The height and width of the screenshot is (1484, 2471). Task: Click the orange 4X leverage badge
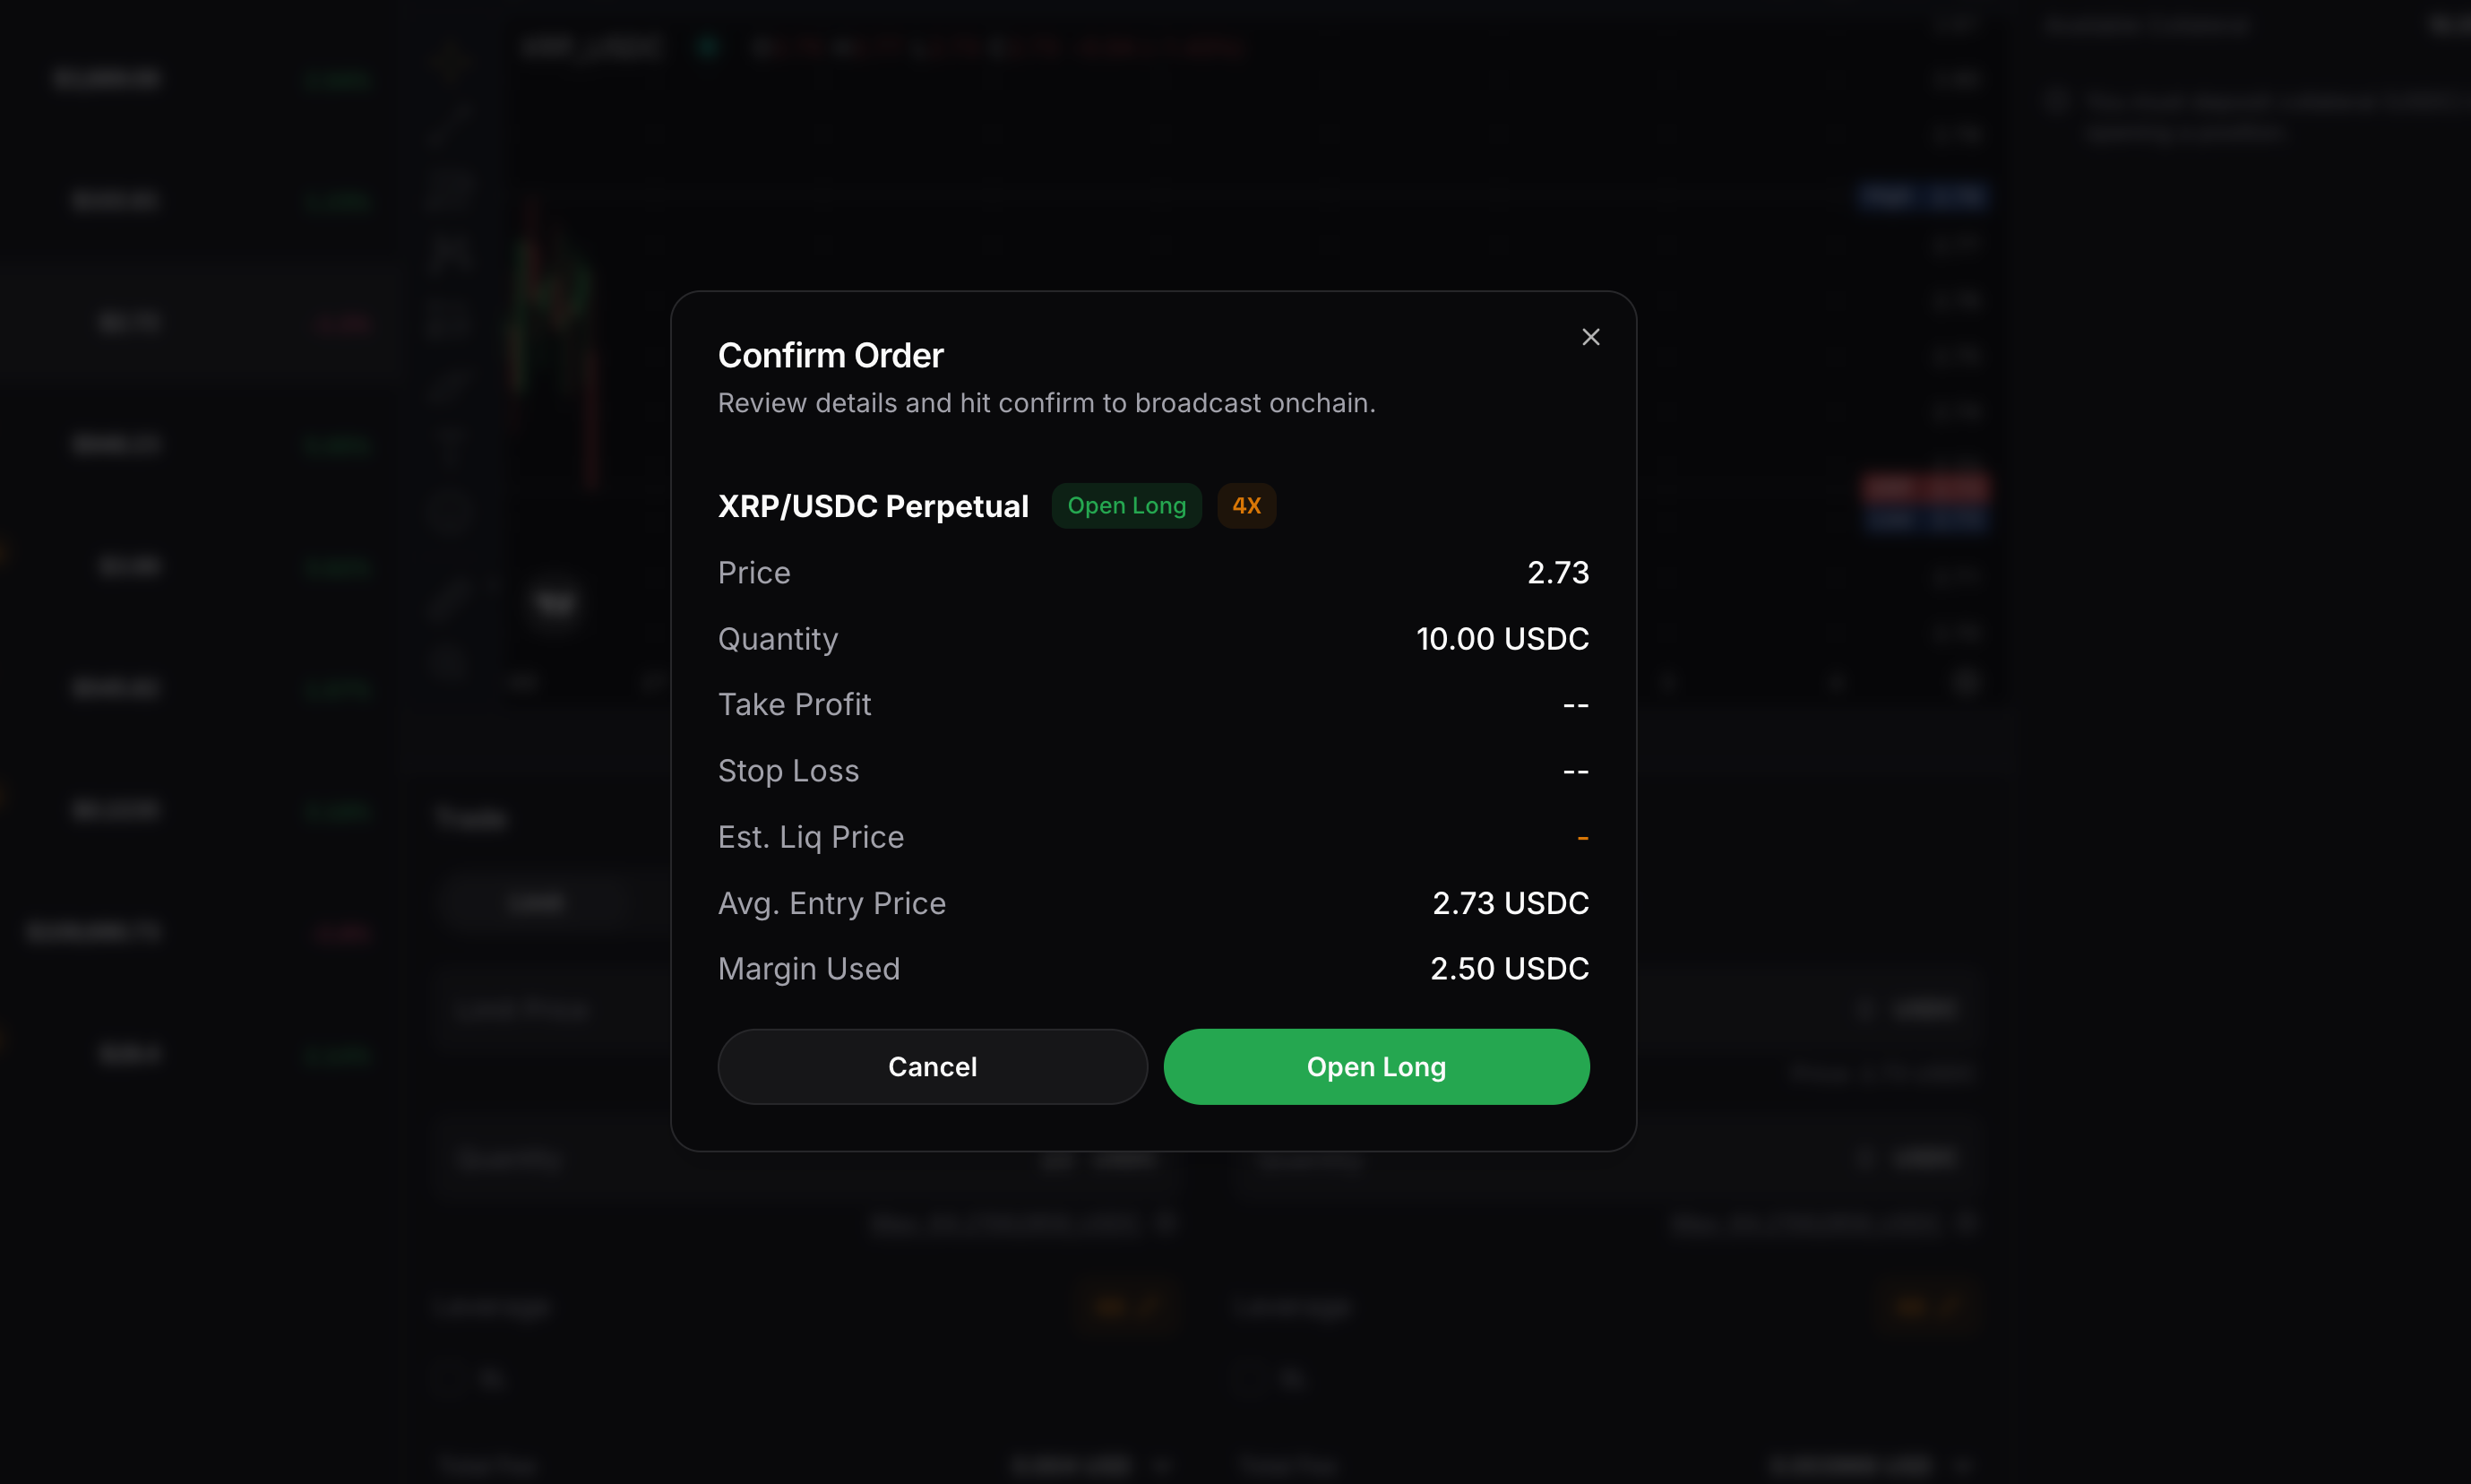click(x=1246, y=505)
